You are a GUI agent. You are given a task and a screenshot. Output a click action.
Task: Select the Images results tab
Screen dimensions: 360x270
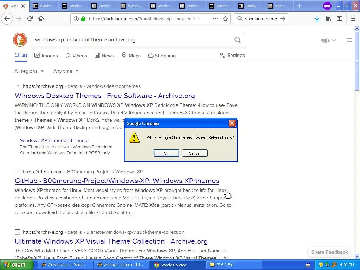[46, 56]
